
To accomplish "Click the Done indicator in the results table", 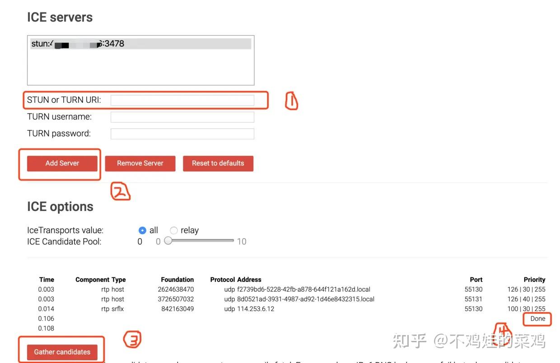I will [x=537, y=319].
